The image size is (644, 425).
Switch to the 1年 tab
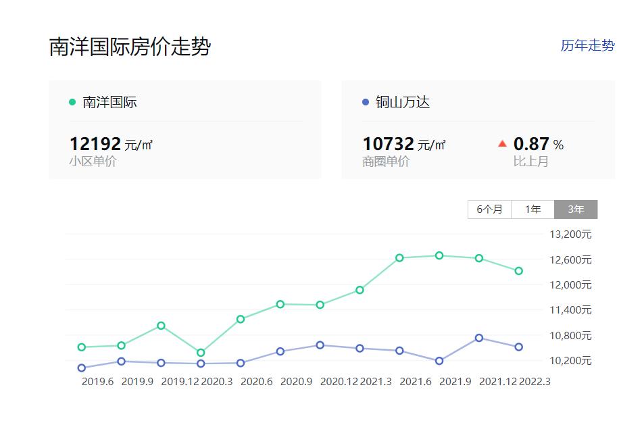(532, 209)
